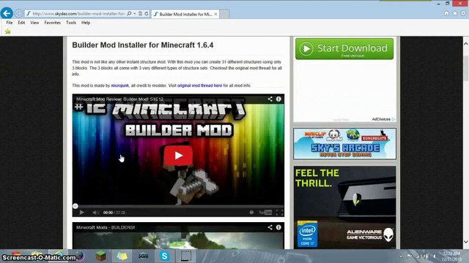Screen dimensions: 469x263
Task: Select the Builder Mod Installer browser tab
Action: pos(185,14)
